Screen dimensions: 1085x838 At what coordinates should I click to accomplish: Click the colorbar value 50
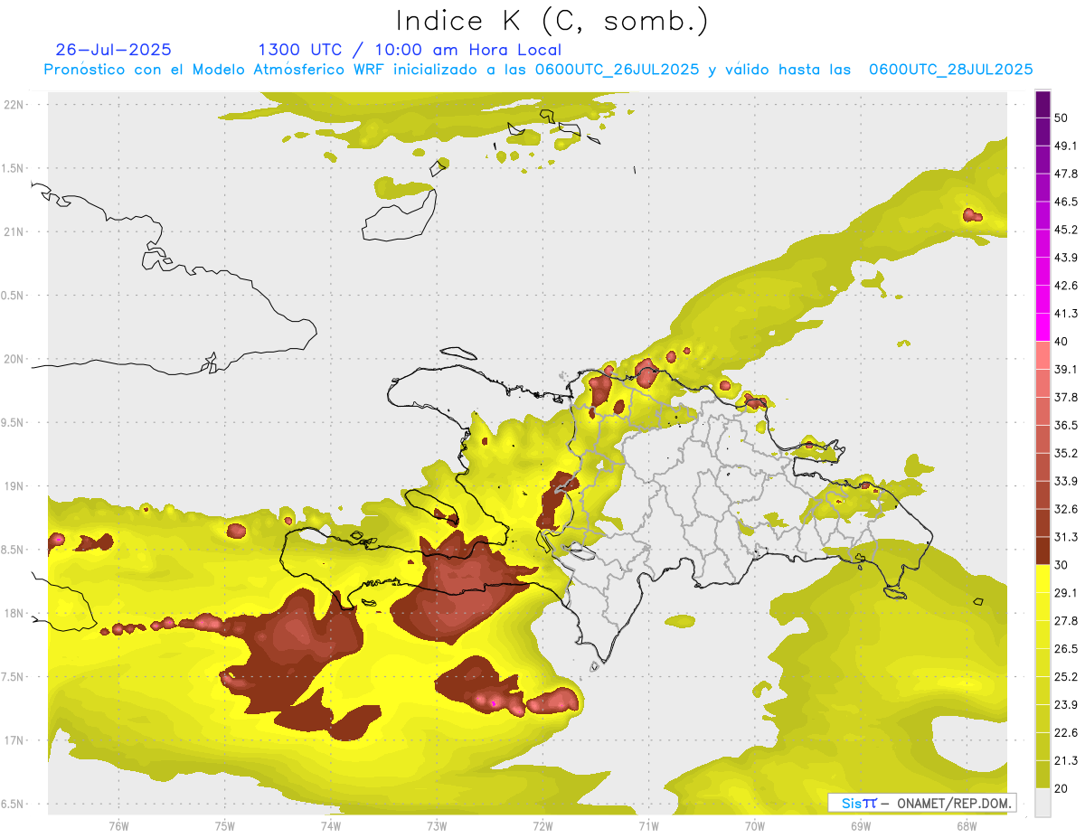tap(1061, 118)
